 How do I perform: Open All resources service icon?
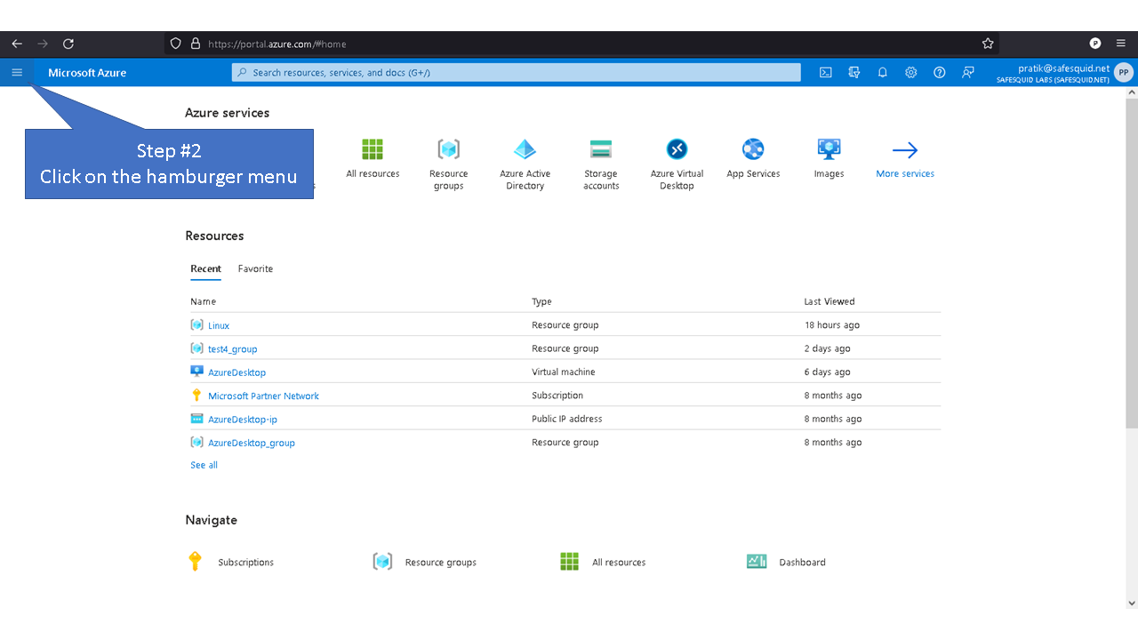373,158
